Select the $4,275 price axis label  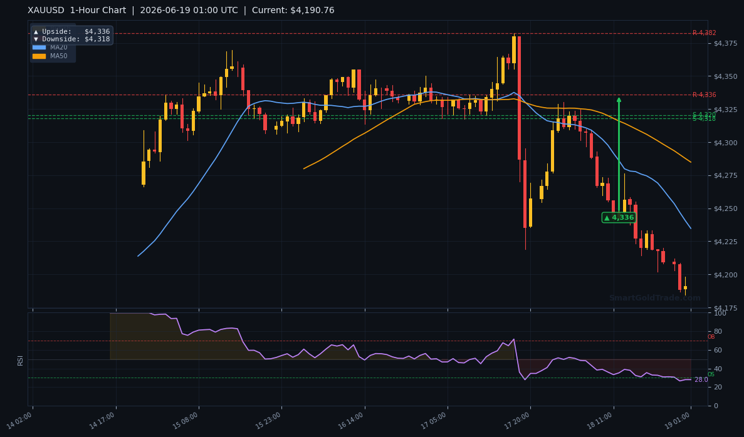pos(726,175)
